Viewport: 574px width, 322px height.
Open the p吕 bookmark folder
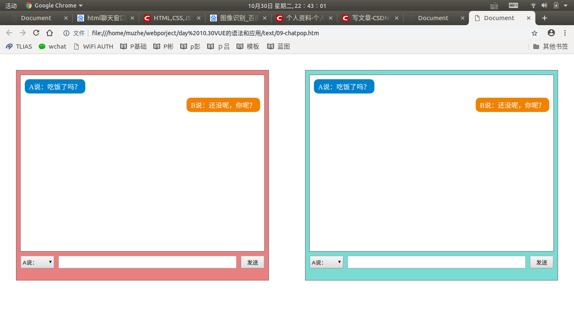pos(218,47)
